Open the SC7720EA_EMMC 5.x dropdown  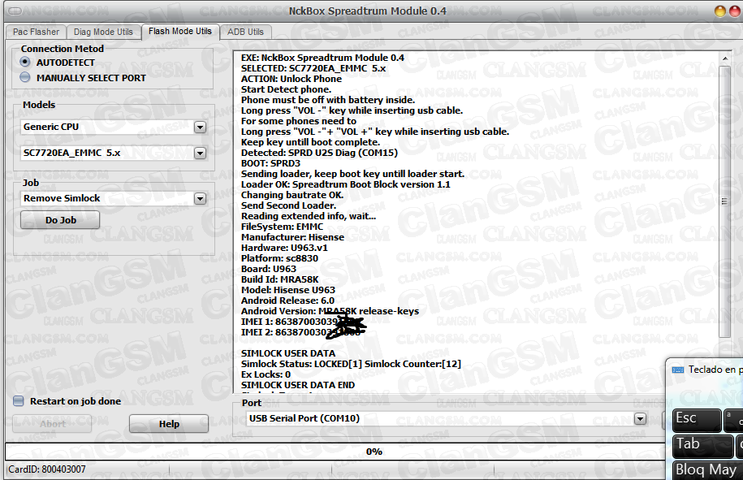[x=201, y=153]
